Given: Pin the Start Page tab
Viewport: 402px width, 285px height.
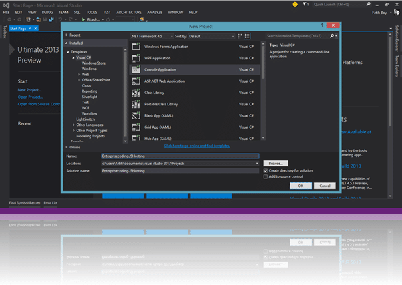Looking at the screenshot, I should [x=30, y=29].
